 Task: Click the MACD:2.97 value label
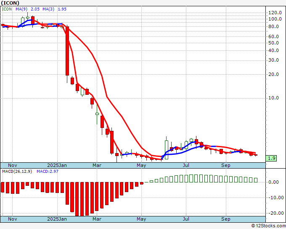[x=48, y=172]
